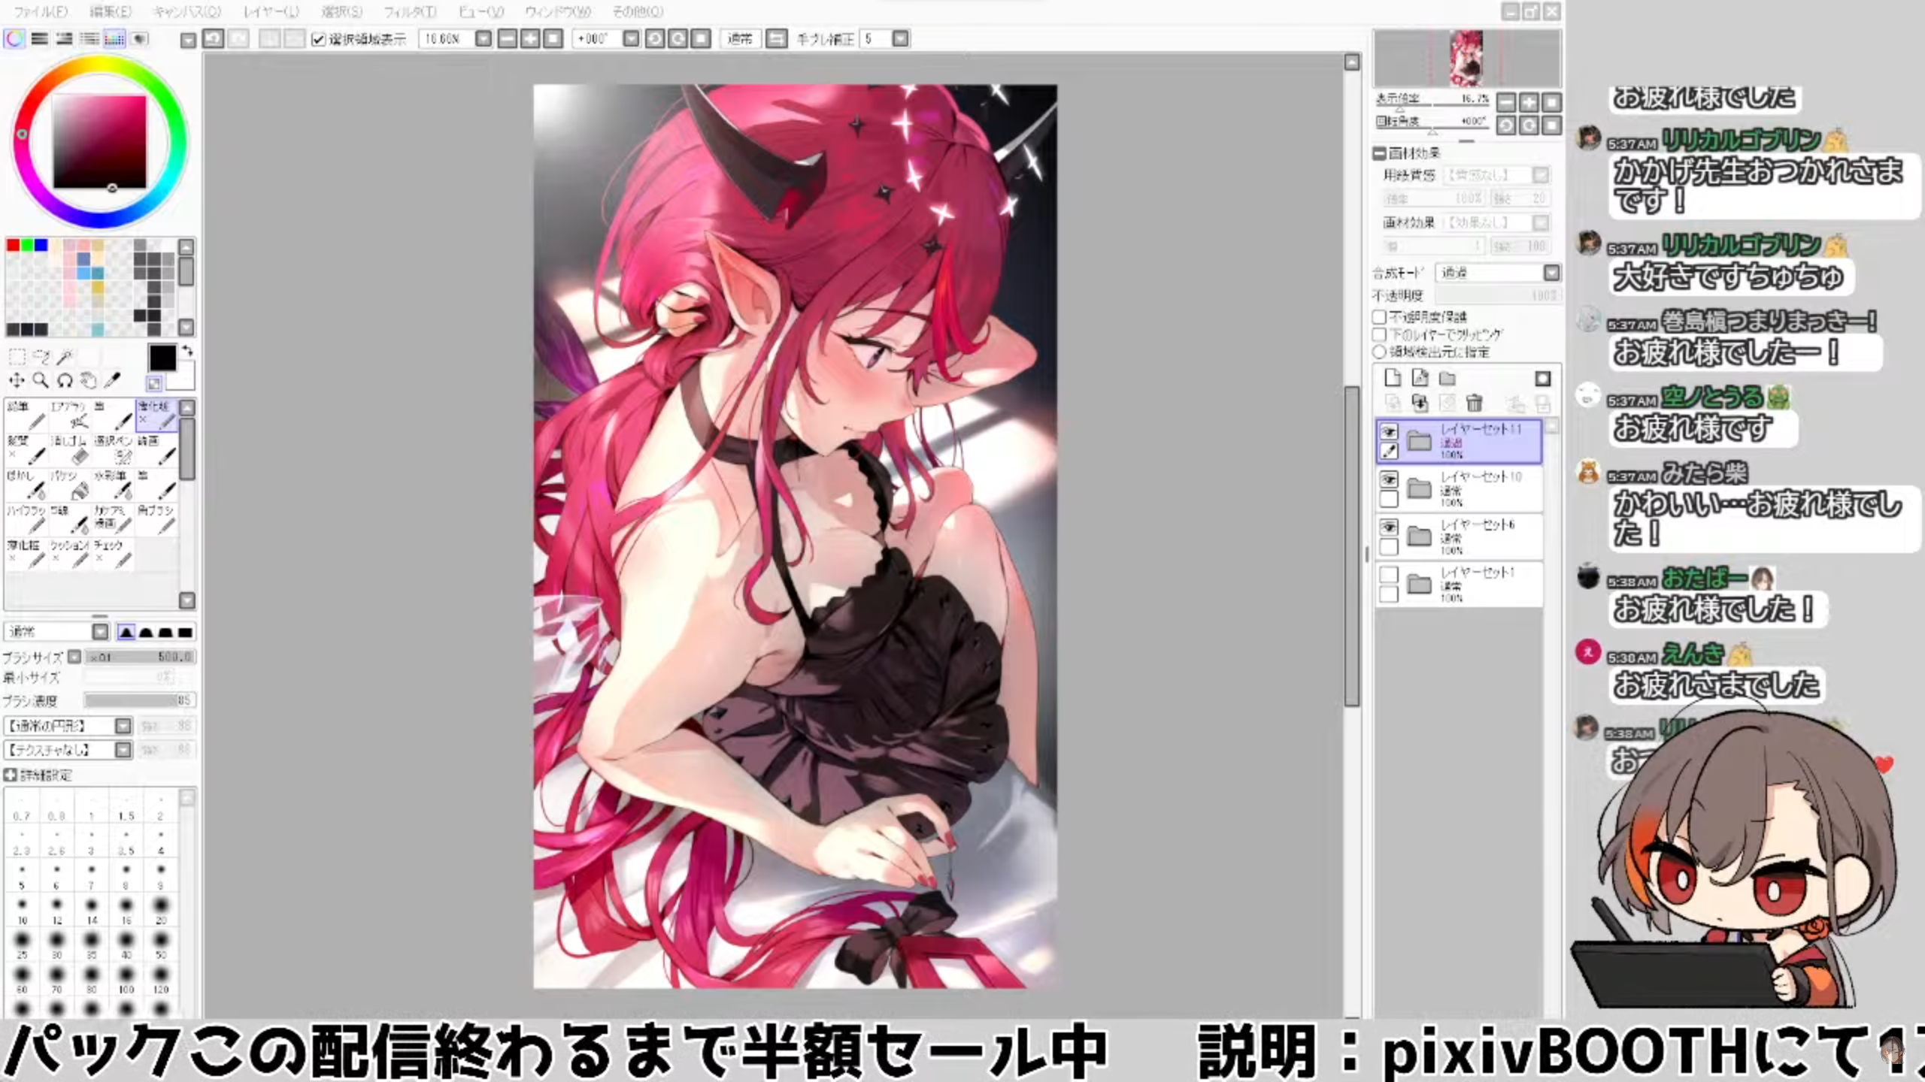Select the sharpest brush edge shape
Screen dimensions: 1925x1082
pyautogui.click(x=184, y=632)
